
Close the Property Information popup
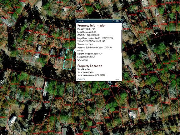121,21
